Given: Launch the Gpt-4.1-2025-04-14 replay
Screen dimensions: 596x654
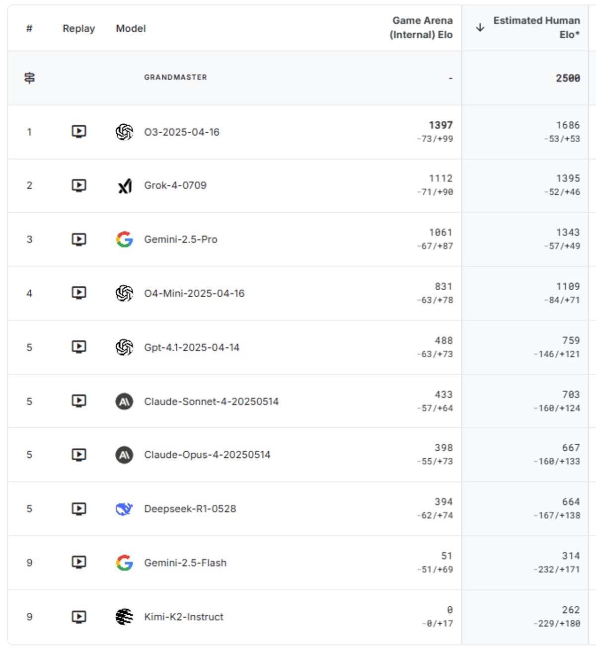Looking at the screenshot, I should tap(78, 347).
